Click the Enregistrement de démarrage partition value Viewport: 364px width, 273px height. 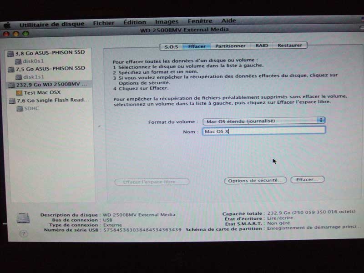click(313, 228)
